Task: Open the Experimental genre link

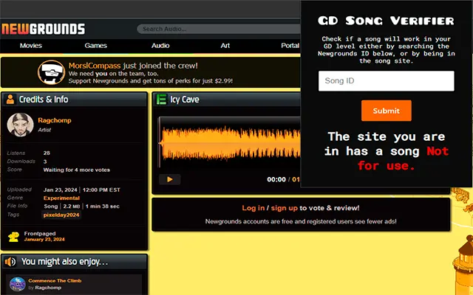Action: coord(61,198)
